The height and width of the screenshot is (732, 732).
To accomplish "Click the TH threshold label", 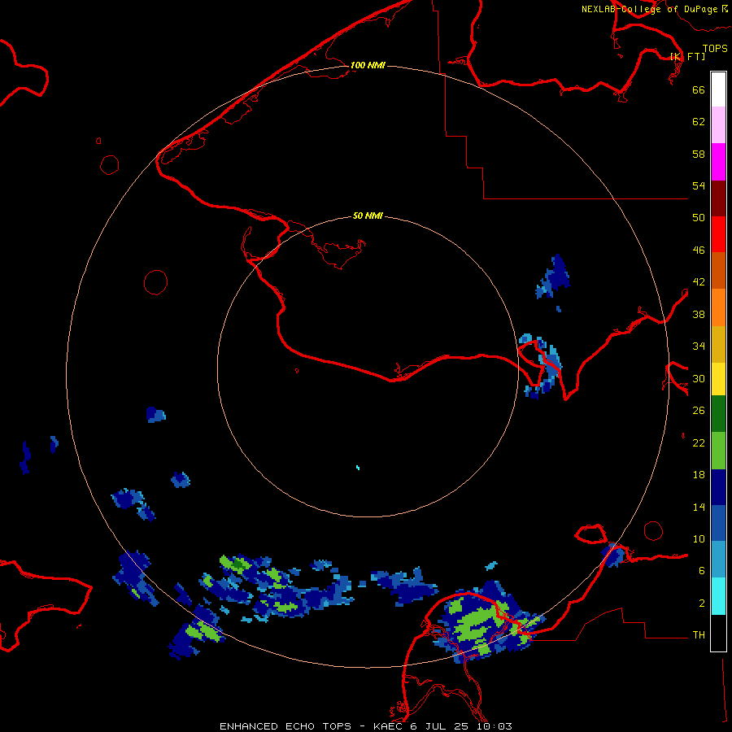I will tap(699, 635).
